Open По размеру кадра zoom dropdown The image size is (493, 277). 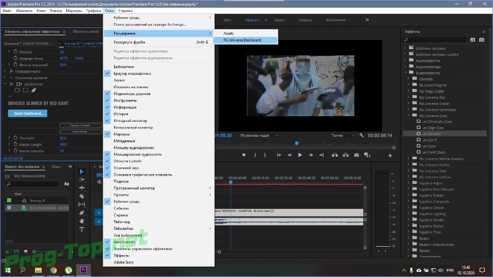coord(259,135)
